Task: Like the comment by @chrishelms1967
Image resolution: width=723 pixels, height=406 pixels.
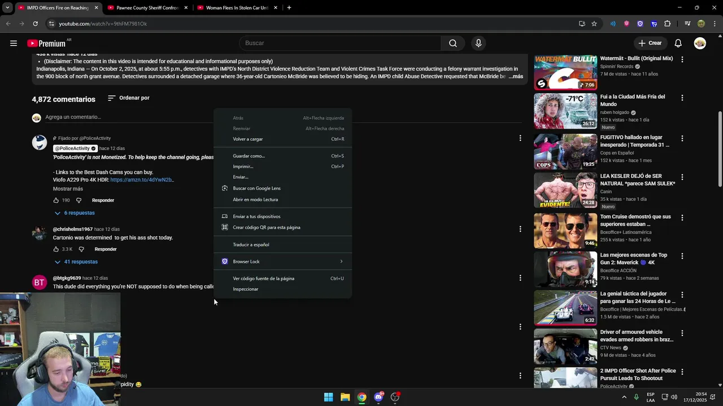Action: click(56, 249)
